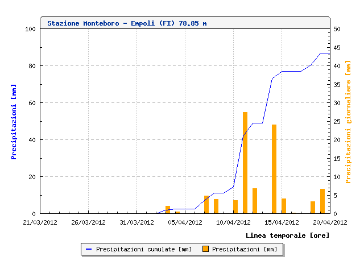Click the 31/03/2012 date label
This screenshot has width=364, height=273.
click(137, 222)
